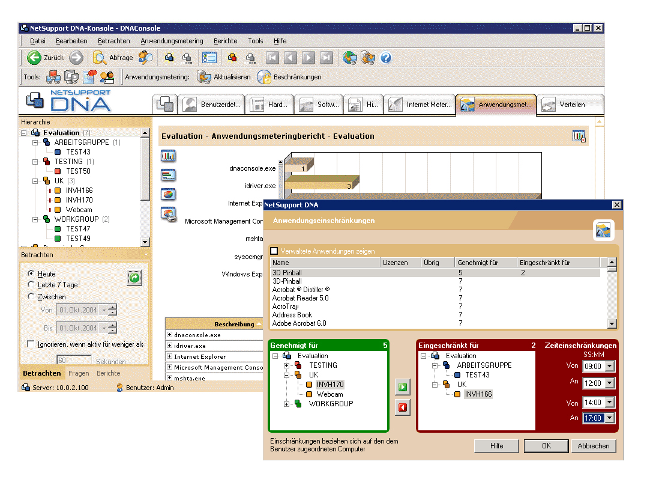Screen dimensions: 650x482
Task: Click the Benutzer Admin user icon
Action: [120, 388]
